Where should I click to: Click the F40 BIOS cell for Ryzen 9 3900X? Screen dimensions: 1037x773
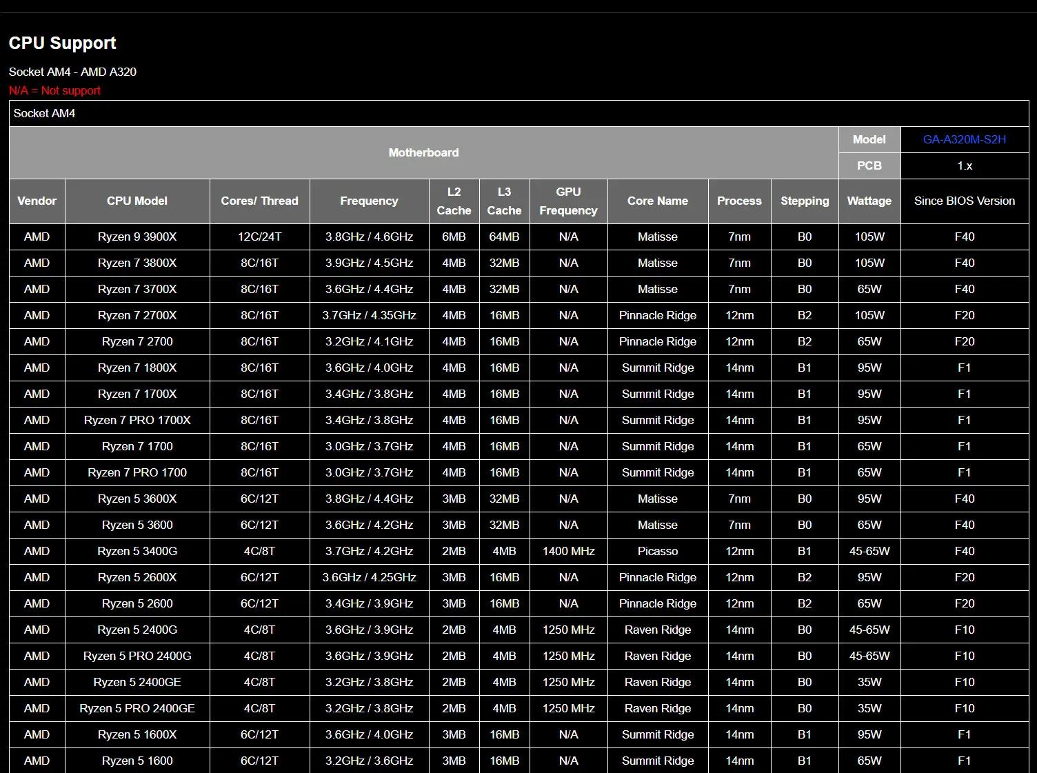pyautogui.click(x=965, y=237)
